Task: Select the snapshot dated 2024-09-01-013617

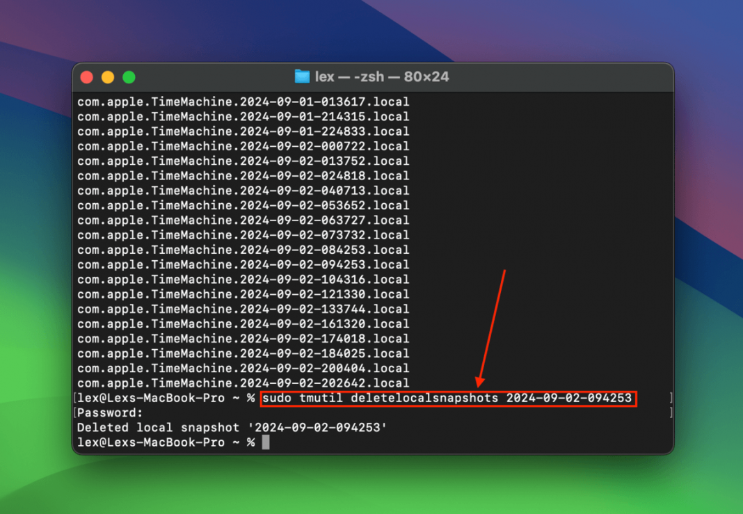Action: point(242,102)
